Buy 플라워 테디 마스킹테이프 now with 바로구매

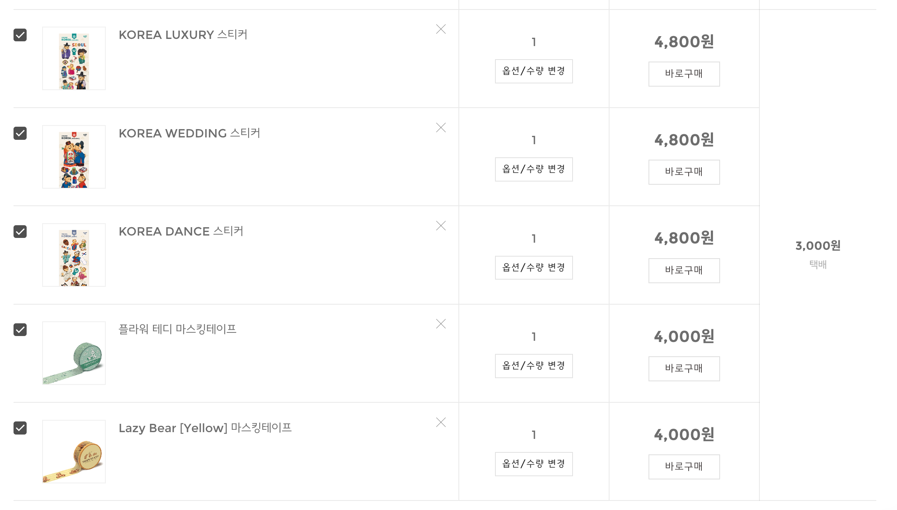(x=684, y=369)
